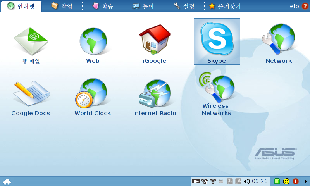Viewport: 310px width, 186px height.
Task: Switch to the 작업 tab
Action: tap(62, 6)
